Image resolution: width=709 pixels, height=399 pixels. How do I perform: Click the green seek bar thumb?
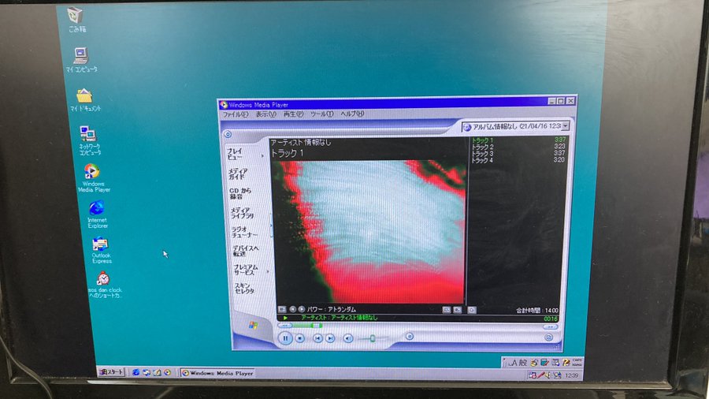click(317, 326)
